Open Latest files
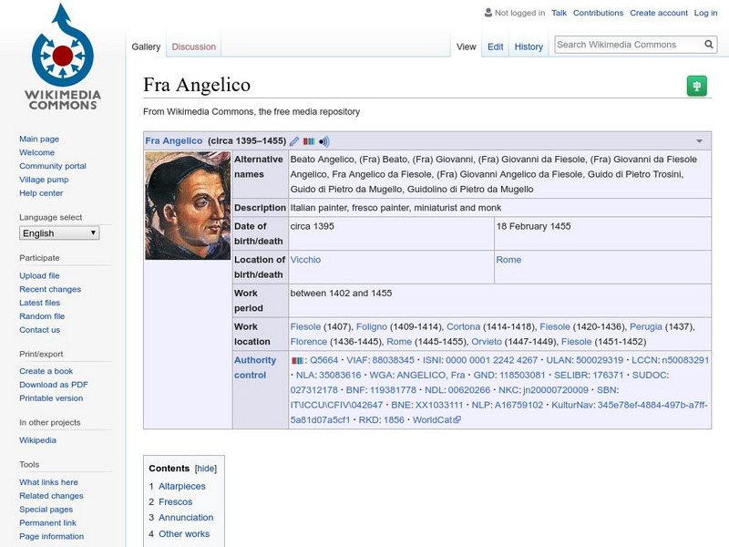Screen dimensions: 729x547 [x=39, y=303]
